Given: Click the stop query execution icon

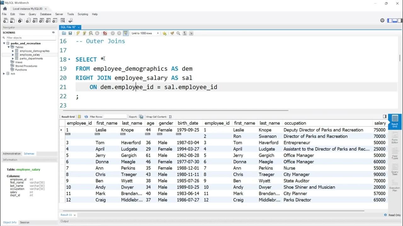Looking at the screenshot, I should 97,33.
